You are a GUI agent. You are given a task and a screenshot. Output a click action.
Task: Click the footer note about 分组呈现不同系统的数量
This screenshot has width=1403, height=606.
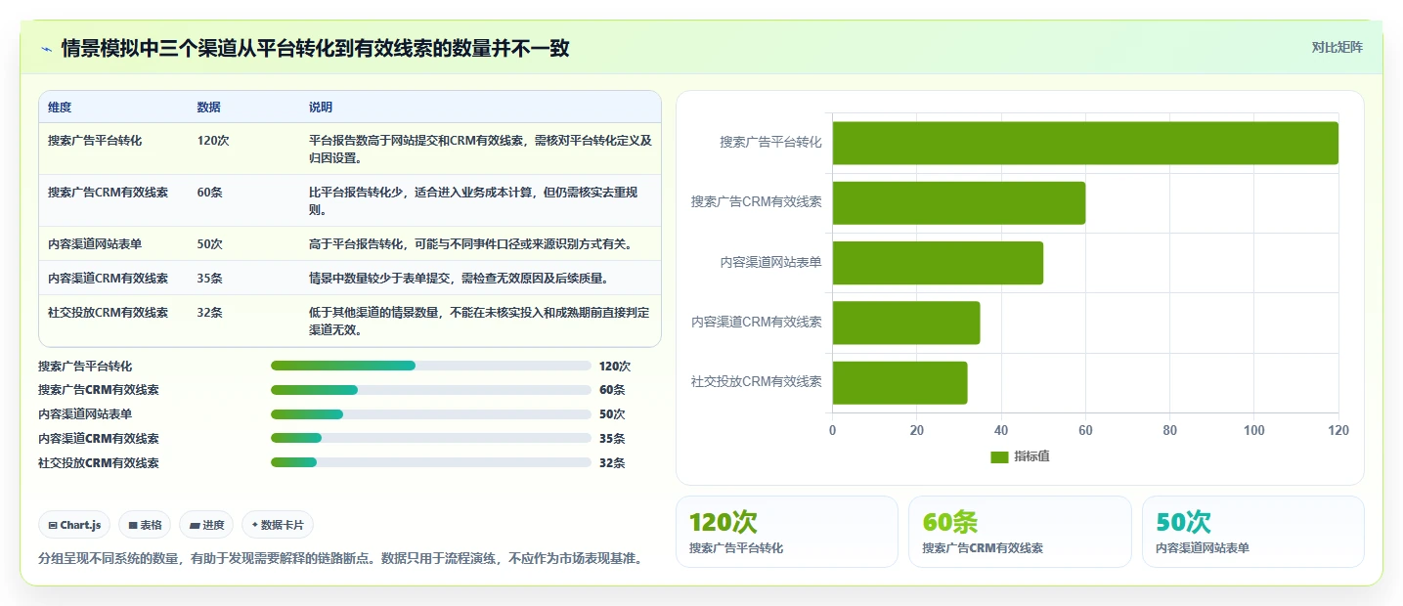pyautogui.click(x=341, y=559)
